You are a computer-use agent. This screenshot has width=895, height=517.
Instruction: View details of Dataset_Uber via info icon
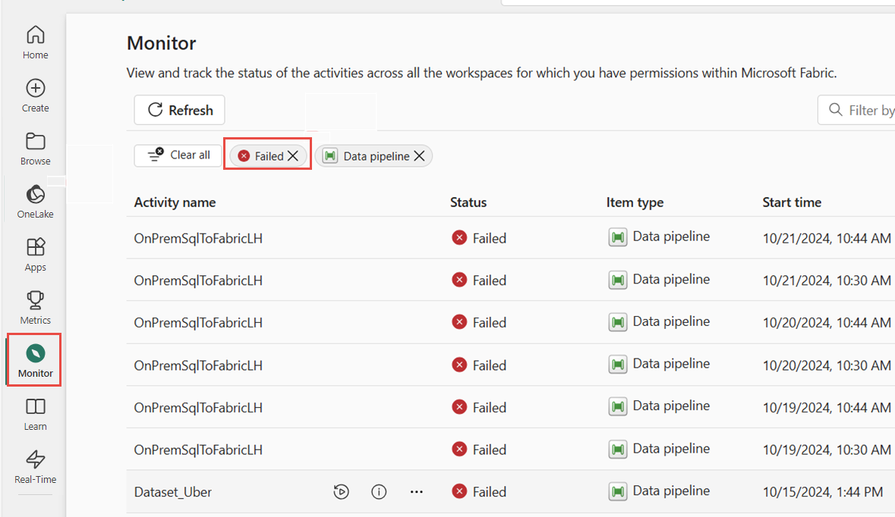click(x=379, y=492)
